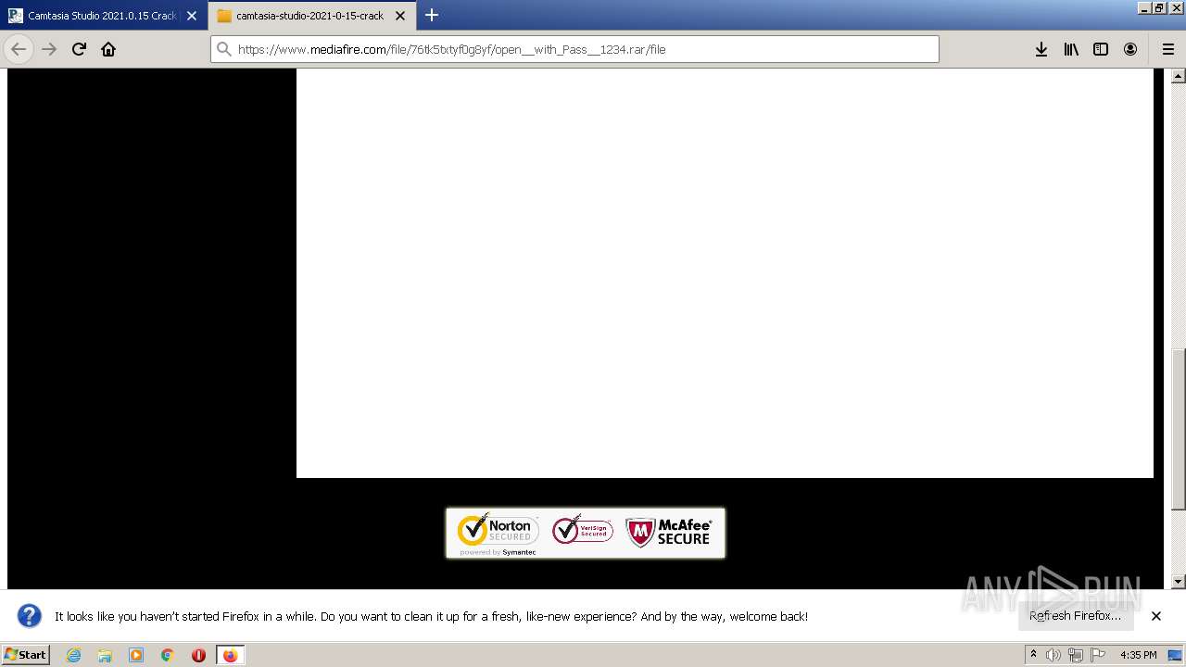Click the search magnifier in address bar
Screen dimensions: 1186x667
point(223,49)
